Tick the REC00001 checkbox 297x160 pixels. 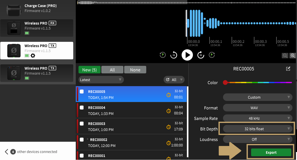click(82, 156)
